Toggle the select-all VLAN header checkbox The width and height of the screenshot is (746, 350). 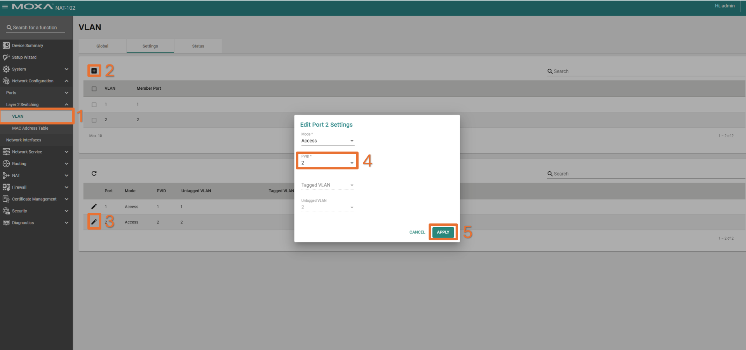[94, 89]
